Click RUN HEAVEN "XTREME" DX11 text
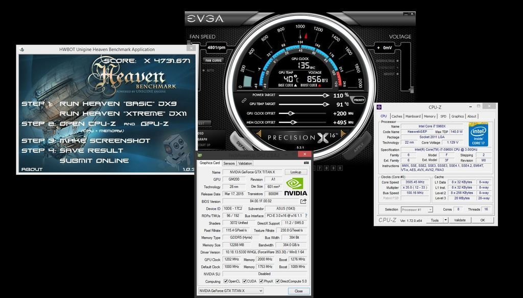Viewport: 523px width, 298px height. tap(123, 114)
